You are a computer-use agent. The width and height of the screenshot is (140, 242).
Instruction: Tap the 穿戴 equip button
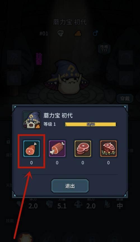click(125, 99)
